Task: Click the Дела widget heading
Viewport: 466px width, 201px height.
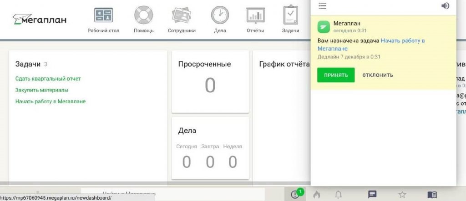Action: [187, 131]
